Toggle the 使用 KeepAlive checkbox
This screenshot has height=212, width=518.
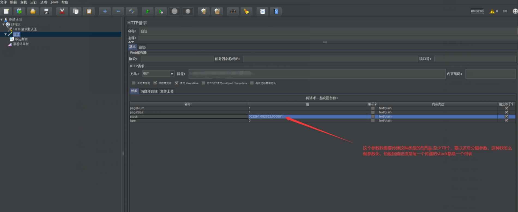click(177, 83)
